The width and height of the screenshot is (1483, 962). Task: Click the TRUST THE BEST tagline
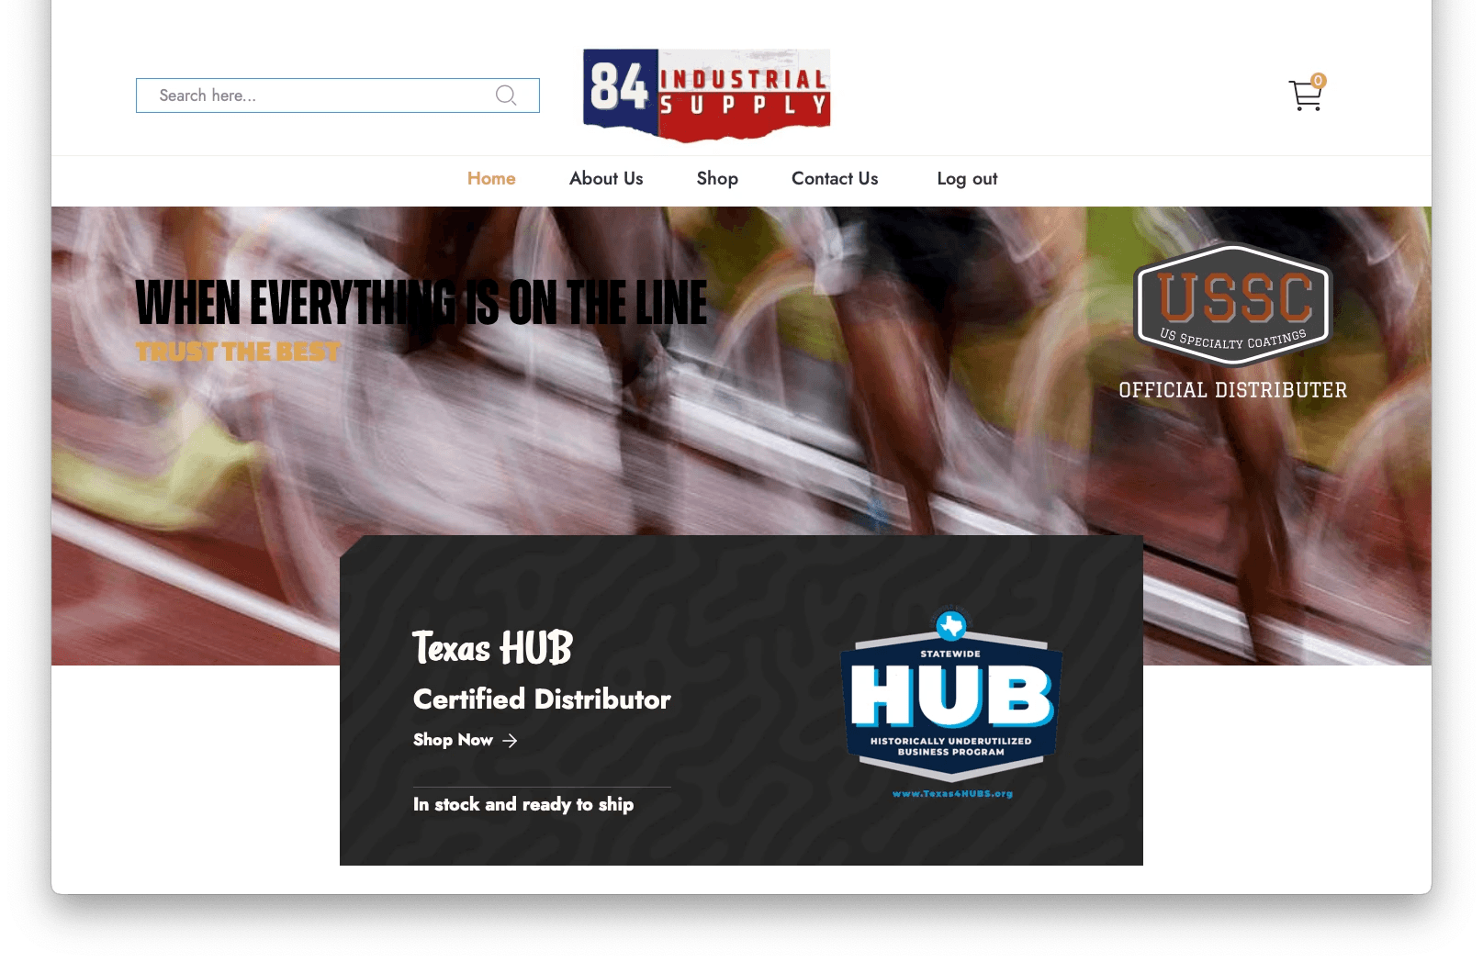pos(238,352)
